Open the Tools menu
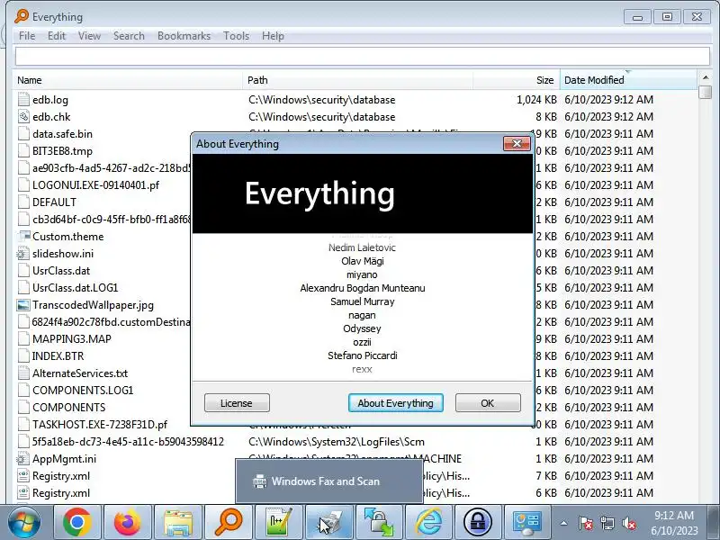 click(x=236, y=36)
